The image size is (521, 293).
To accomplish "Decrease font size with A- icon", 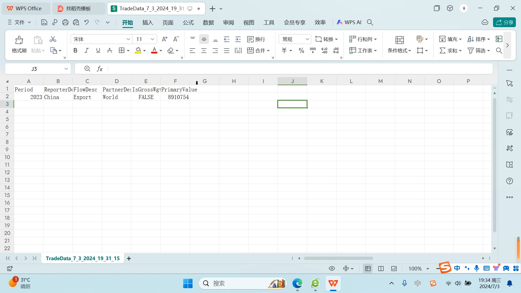I will tap(176, 39).
